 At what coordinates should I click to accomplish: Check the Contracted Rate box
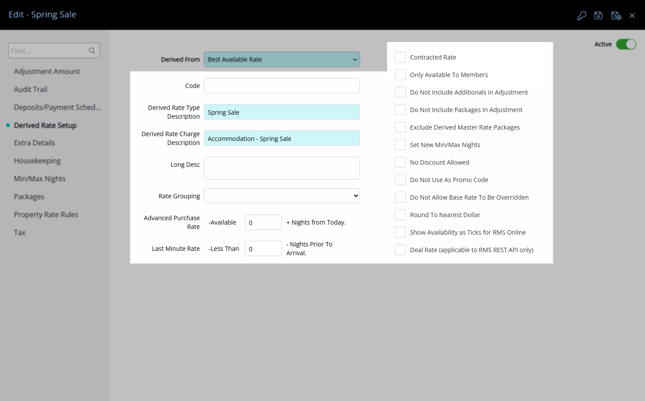400,57
